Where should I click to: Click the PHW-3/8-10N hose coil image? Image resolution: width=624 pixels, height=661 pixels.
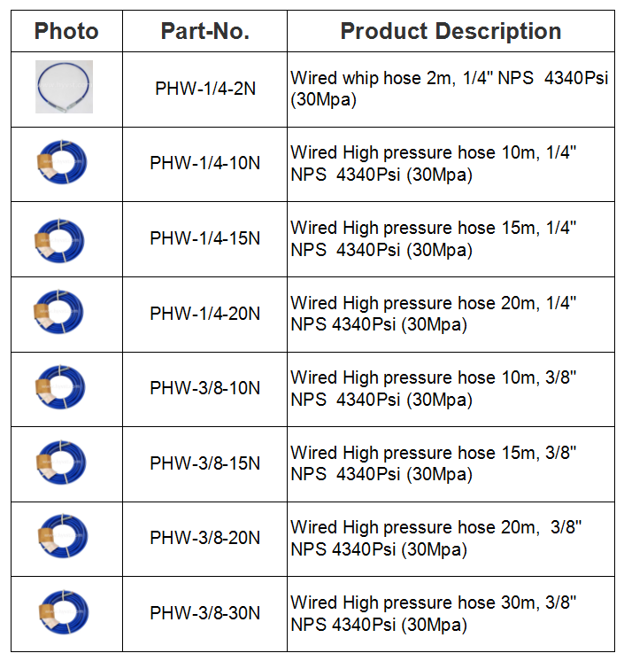(x=63, y=389)
